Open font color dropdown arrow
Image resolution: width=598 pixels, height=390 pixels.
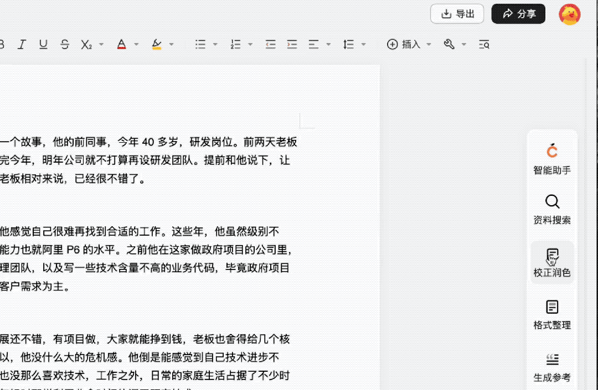(137, 45)
